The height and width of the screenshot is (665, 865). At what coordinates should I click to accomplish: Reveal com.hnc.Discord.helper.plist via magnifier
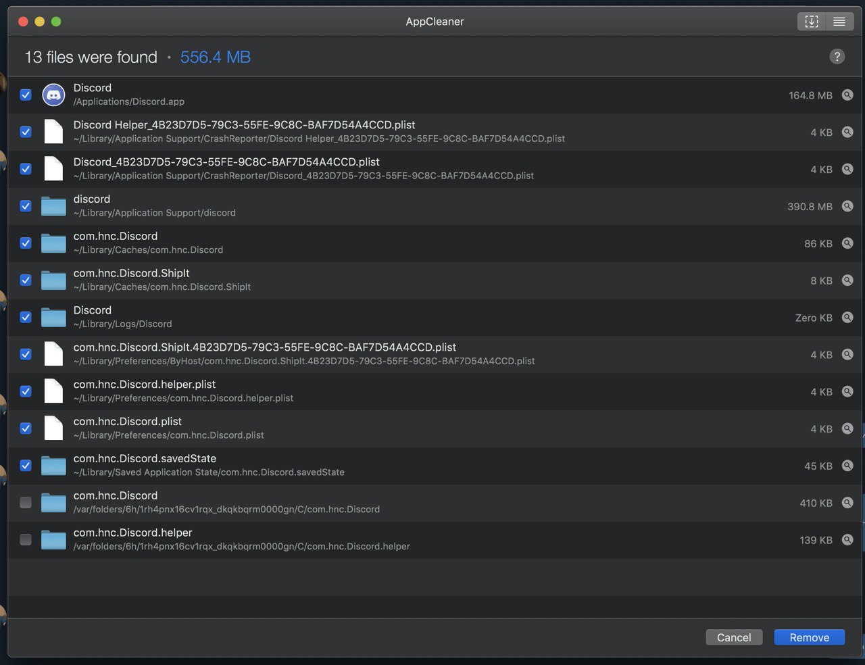(x=847, y=392)
